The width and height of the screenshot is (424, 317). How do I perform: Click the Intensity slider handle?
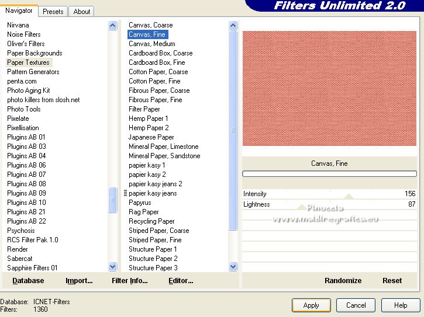coord(349,196)
